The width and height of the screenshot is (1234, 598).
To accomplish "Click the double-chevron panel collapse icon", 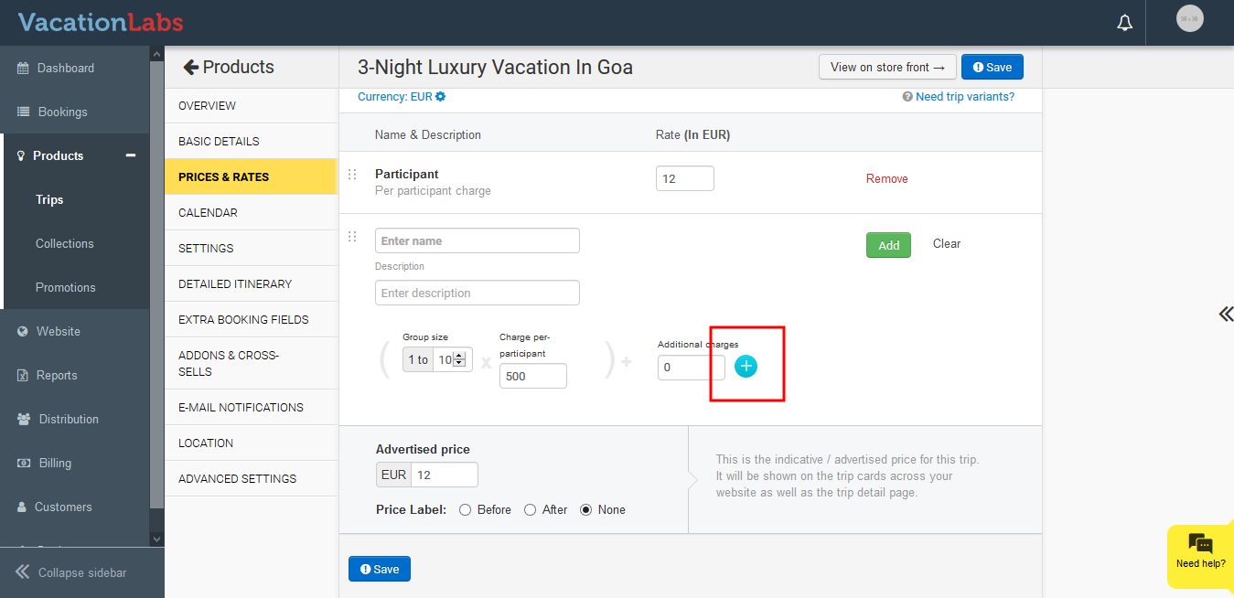I will click(x=1225, y=315).
